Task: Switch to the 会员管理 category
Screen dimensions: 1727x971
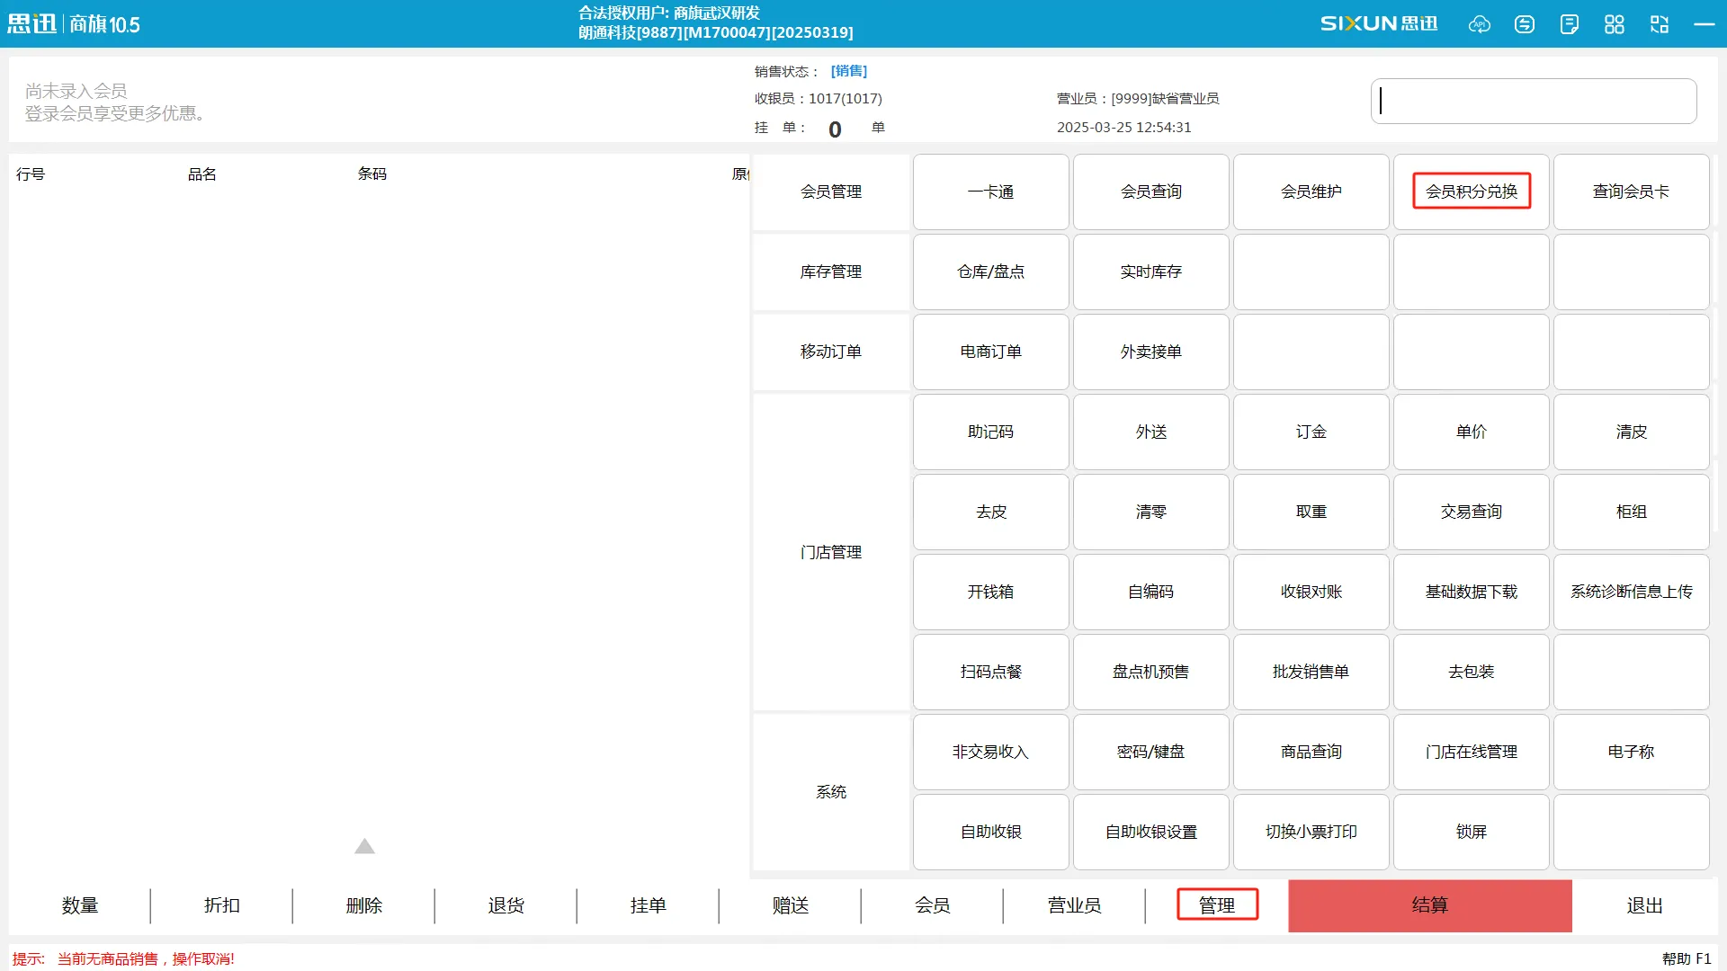Action: [x=830, y=192]
